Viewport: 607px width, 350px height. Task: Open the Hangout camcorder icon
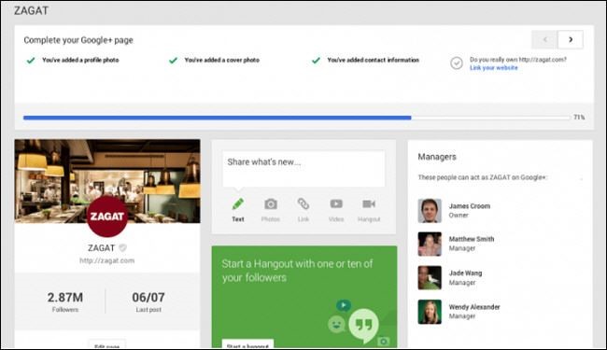[369, 203]
